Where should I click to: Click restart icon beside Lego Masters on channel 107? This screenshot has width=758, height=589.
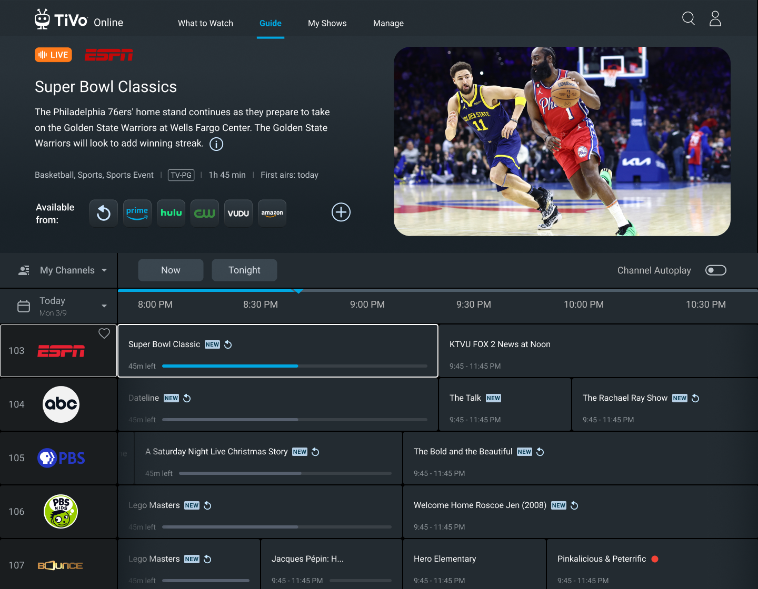(x=207, y=559)
